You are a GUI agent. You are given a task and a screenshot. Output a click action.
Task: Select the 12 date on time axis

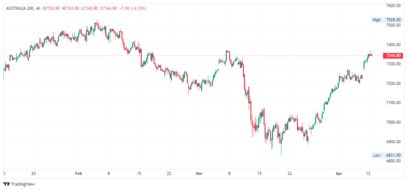point(369,173)
